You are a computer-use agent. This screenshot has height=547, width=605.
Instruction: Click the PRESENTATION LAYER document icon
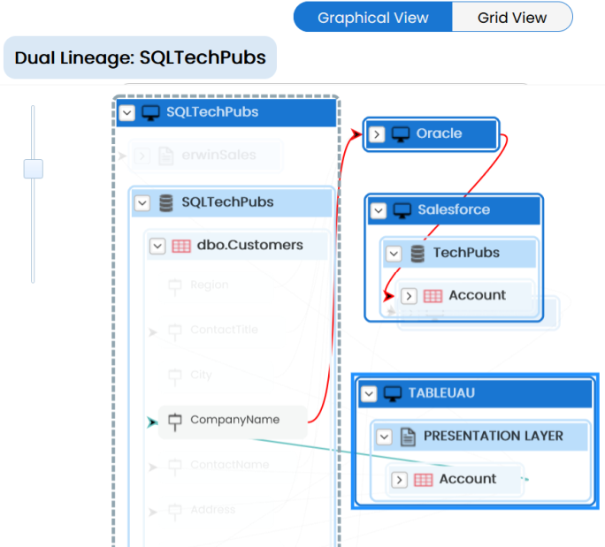click(408, 437)
